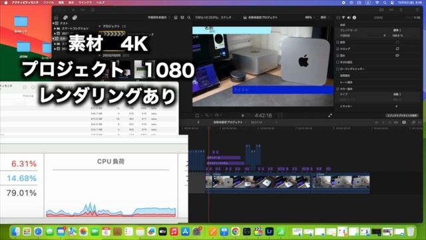This screenshot has width=426, height=240.
Task: Open the Titles and Generators sidebar
Action: tap(75, 18)
